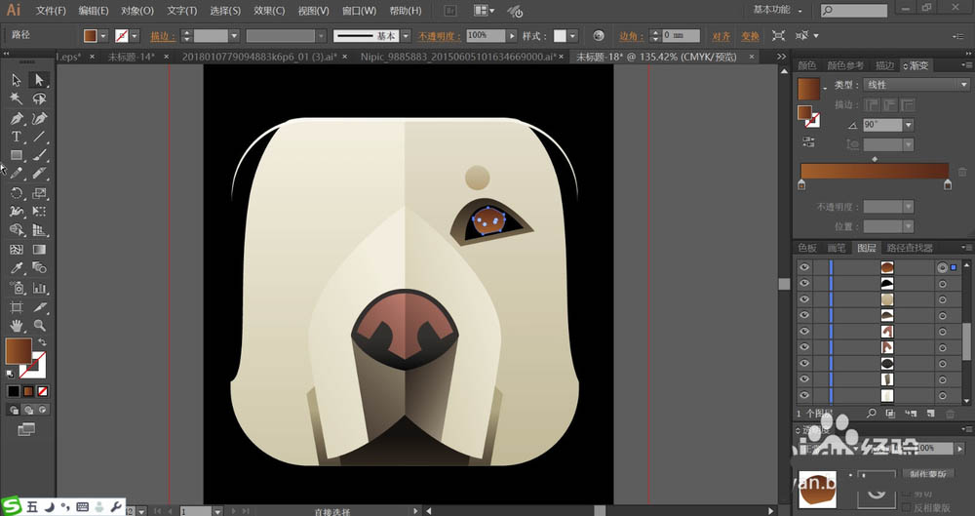The height and width of the screenshot is (516, 975).
Task: Open gradient 类型 dropdown showing 线性
Action: [916, 85]
